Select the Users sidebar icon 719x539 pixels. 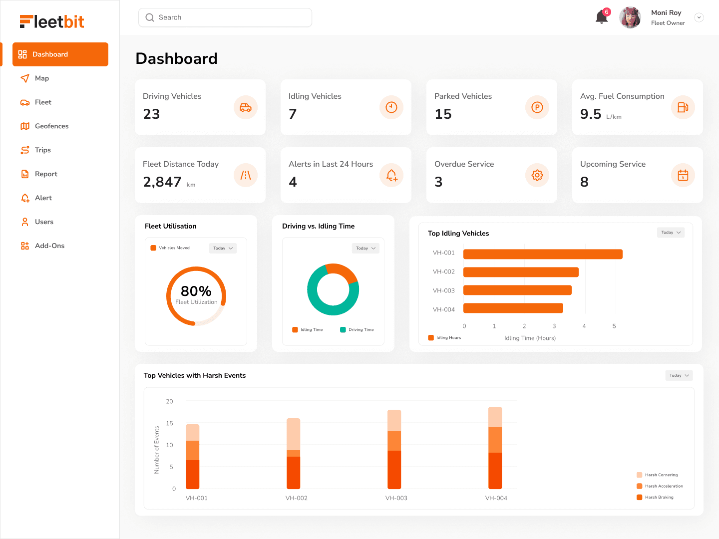[x=25, y=222]
